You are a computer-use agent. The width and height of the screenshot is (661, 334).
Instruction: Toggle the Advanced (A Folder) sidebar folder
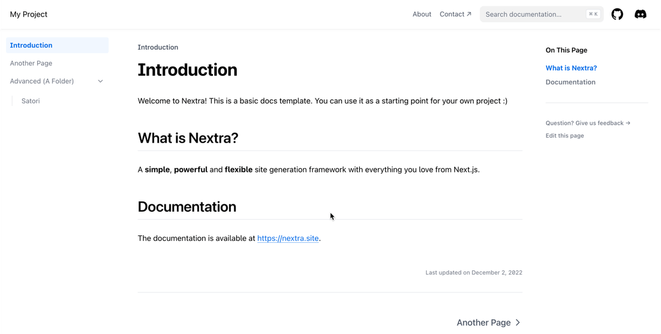(x=42, y=81)
